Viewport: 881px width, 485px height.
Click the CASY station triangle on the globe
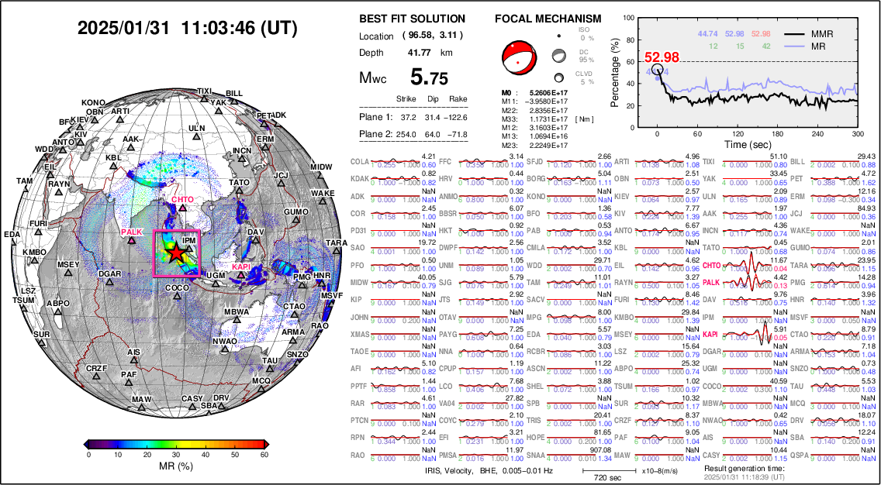pos(192,406)
